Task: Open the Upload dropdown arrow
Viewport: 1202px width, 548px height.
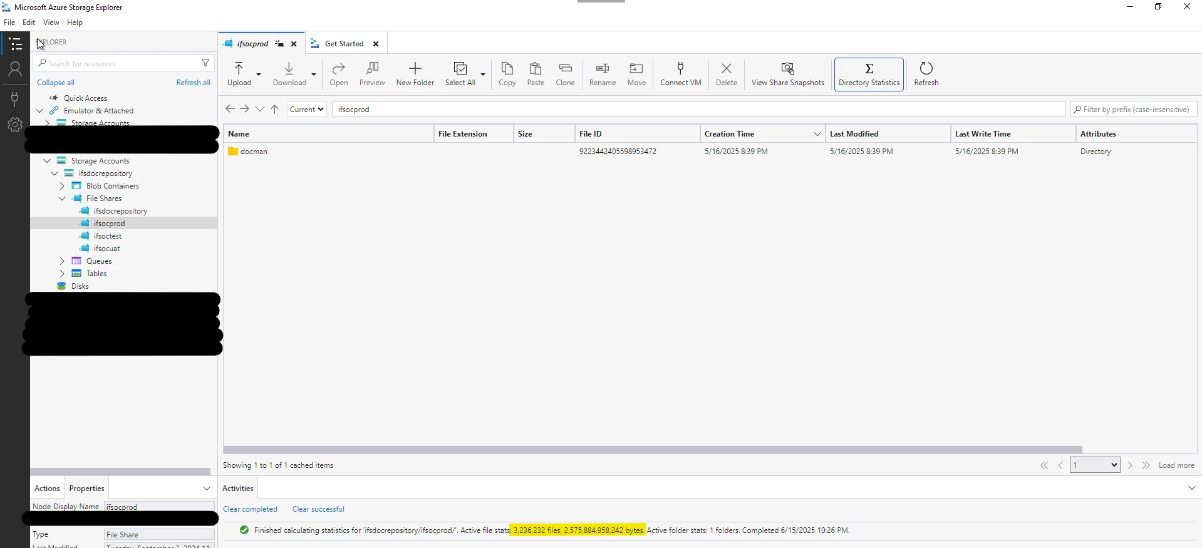Action: (x=259, y=75)
